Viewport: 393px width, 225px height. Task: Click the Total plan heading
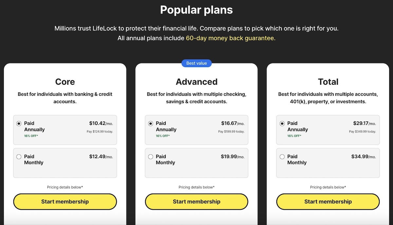point(328,82)
